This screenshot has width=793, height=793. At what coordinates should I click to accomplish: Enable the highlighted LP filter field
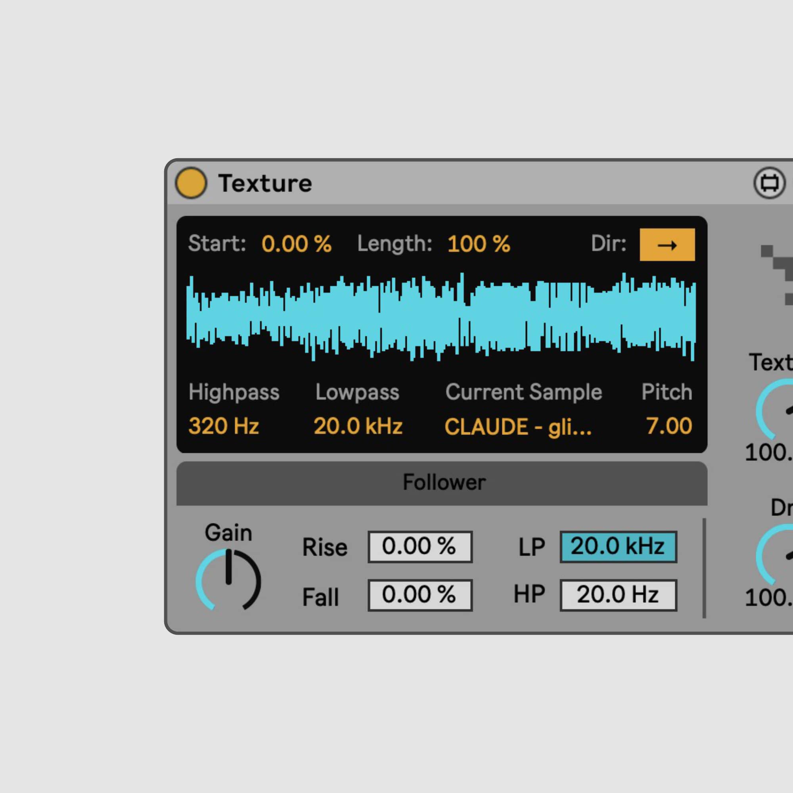pos(618,546)
